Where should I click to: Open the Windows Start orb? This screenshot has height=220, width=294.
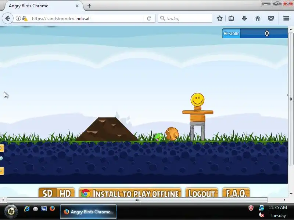click(x=11, y=212)
